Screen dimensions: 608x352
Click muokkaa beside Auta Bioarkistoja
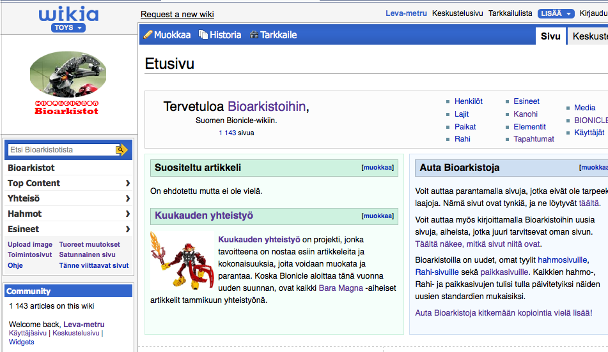[593, 168]
